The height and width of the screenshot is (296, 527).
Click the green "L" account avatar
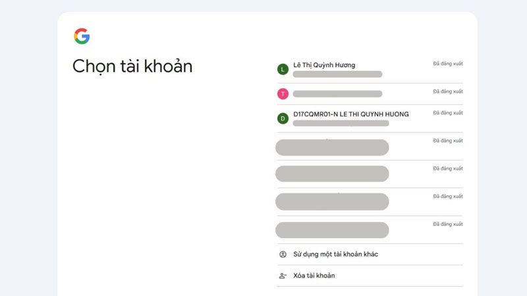[283, 69]
